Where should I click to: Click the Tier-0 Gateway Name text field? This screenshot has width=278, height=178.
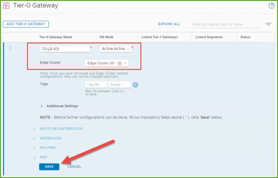pos(65,49)
